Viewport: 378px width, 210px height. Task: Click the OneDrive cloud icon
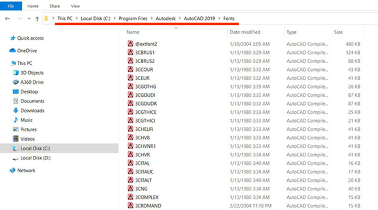pyautogui.click(x=13, y=50)
